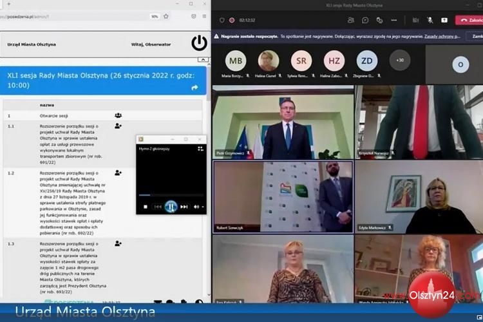Click the Teams shield icon near timer

[x=222, y=20]
